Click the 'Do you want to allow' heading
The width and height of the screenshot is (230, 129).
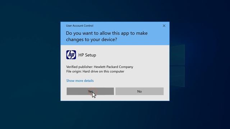[107, 36]
